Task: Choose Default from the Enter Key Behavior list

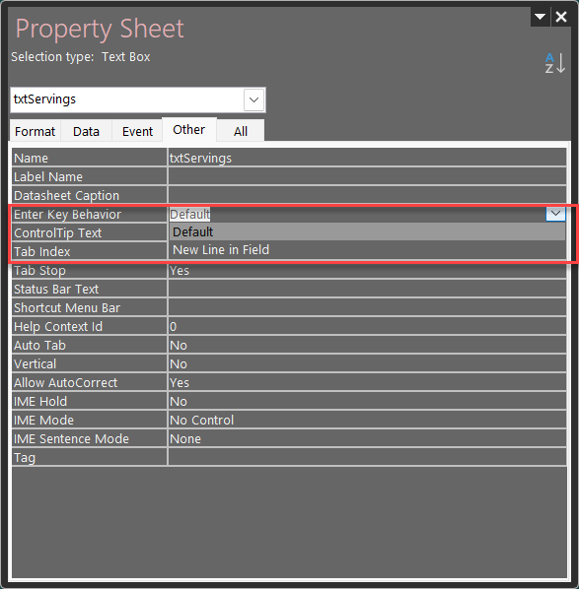Action: pos(367,231)
